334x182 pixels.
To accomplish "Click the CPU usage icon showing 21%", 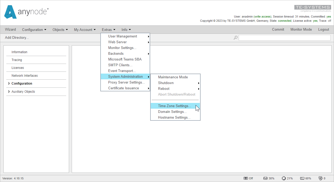I will point(284,178).
